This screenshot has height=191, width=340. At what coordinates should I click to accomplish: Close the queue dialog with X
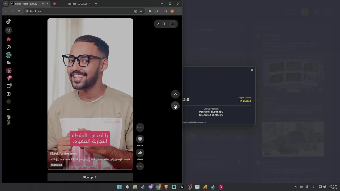(252, 70)
